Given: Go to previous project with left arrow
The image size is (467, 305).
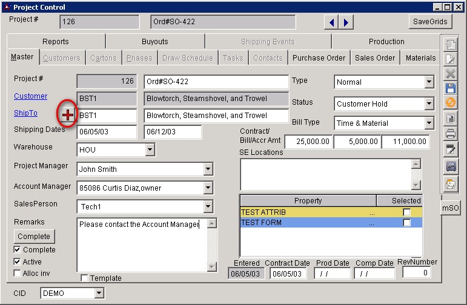Looking at the screenshot, I should 332,22.
